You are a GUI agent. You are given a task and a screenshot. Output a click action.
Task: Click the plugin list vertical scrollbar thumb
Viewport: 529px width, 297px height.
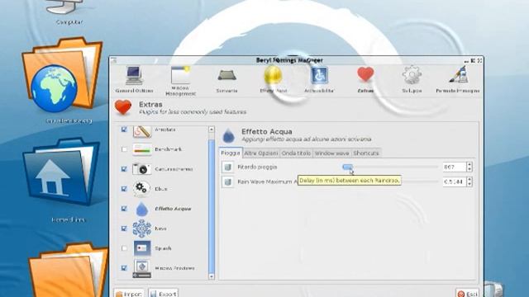point(212,205)
